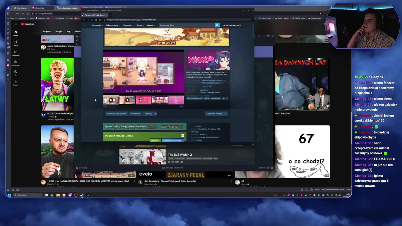
Task: Click the Sprawdź całą kolekcję IndieArk banner
Action: click(144, 126)
